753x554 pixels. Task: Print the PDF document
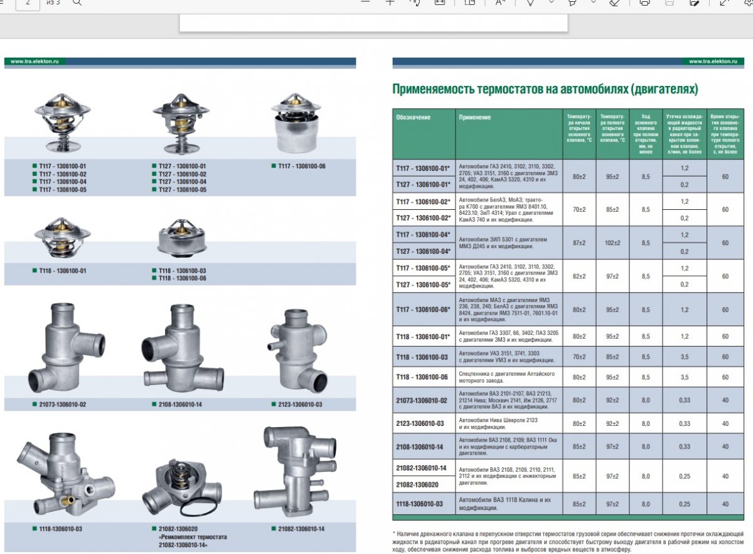point(644,3)
